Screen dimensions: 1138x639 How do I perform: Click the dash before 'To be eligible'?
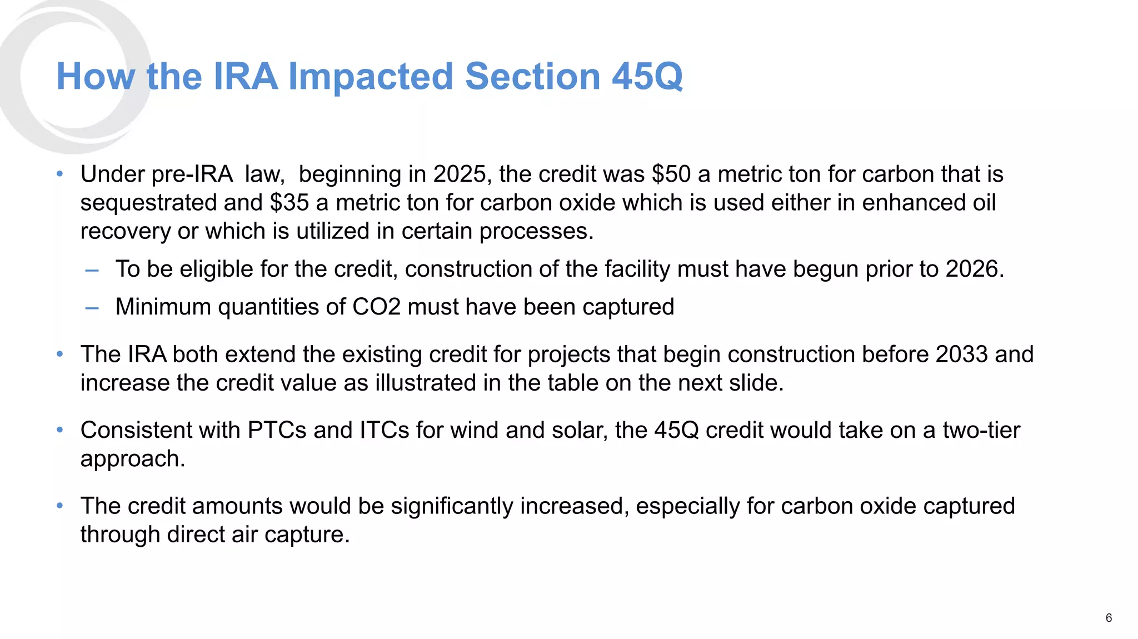tap(92, 271)
